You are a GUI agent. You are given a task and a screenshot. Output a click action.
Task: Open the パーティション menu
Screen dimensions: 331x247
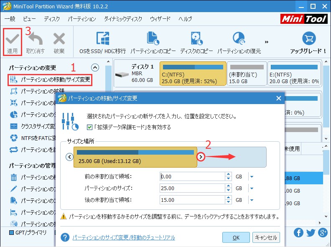click(82, 19)
